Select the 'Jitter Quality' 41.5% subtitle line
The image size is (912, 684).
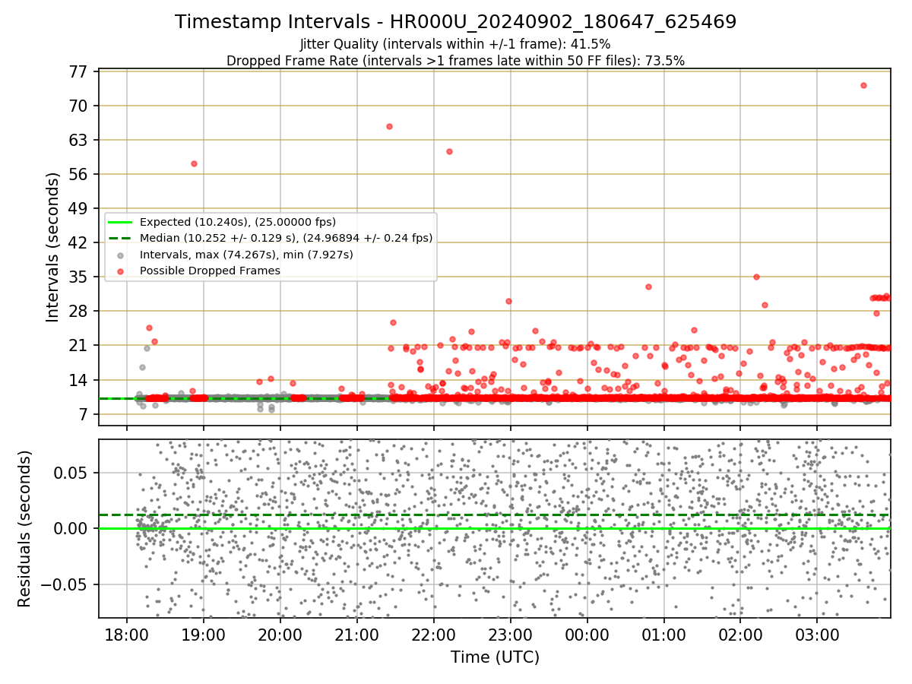tap(455, 44)
